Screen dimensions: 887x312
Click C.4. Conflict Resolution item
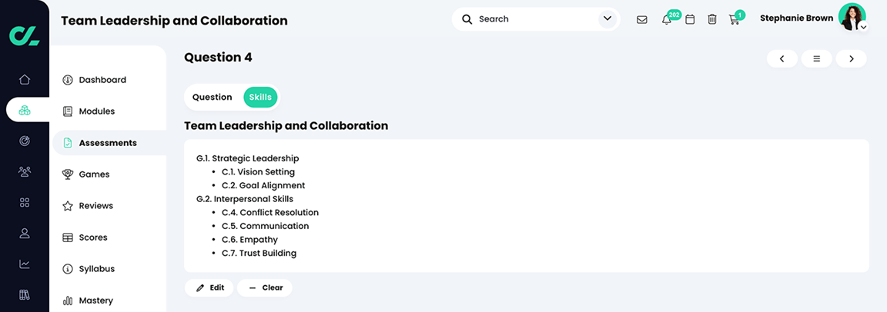269,213
